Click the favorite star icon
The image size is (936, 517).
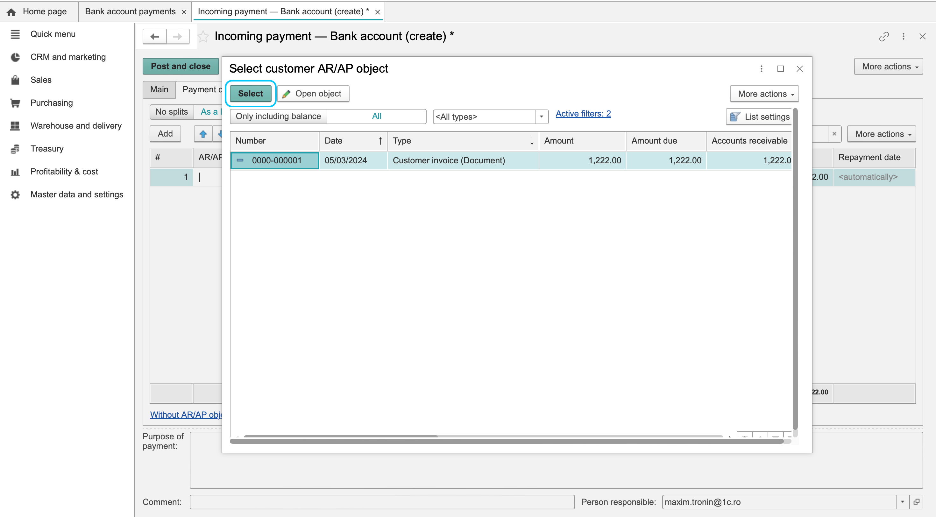pyautogui.click(x=203, y=36)
